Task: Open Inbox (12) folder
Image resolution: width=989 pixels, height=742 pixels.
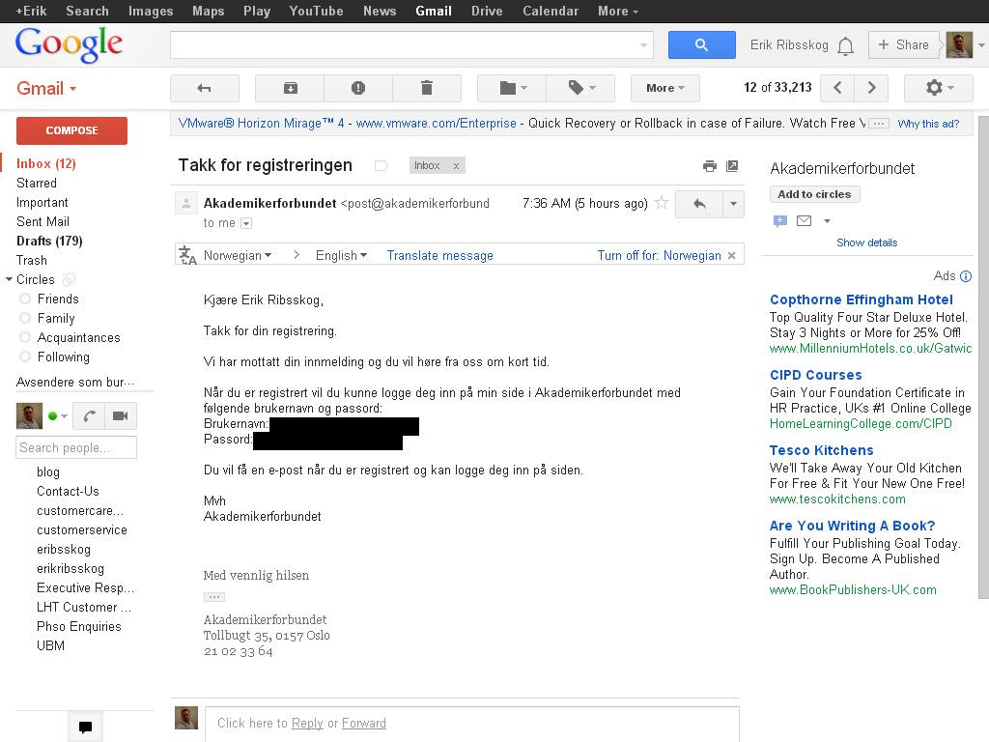Action: [46, 164]
